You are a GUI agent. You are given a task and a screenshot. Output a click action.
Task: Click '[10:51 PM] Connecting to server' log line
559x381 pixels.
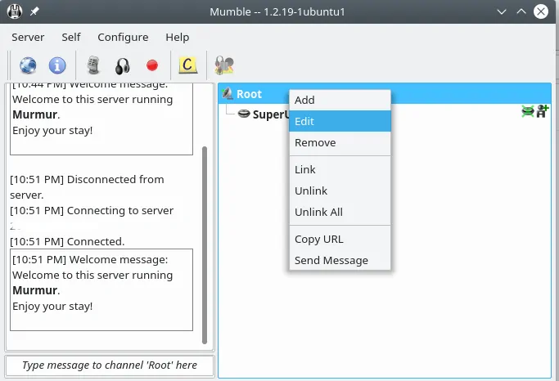coord(92,210)
